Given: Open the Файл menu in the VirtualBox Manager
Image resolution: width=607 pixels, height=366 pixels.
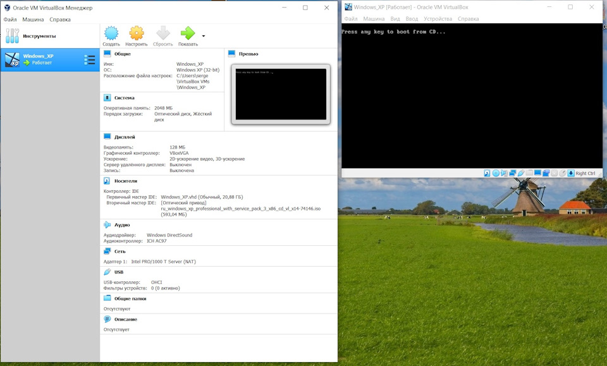Looking at the screenshot, I should tap(10, 20).
